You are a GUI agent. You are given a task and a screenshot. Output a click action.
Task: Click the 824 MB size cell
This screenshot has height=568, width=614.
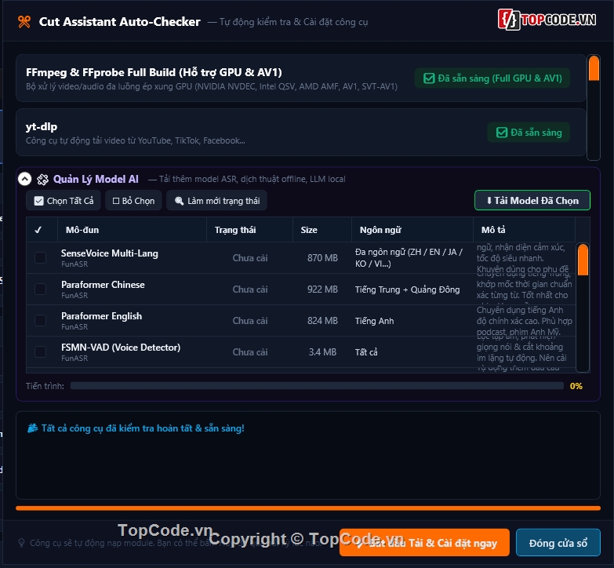(322, 320)
